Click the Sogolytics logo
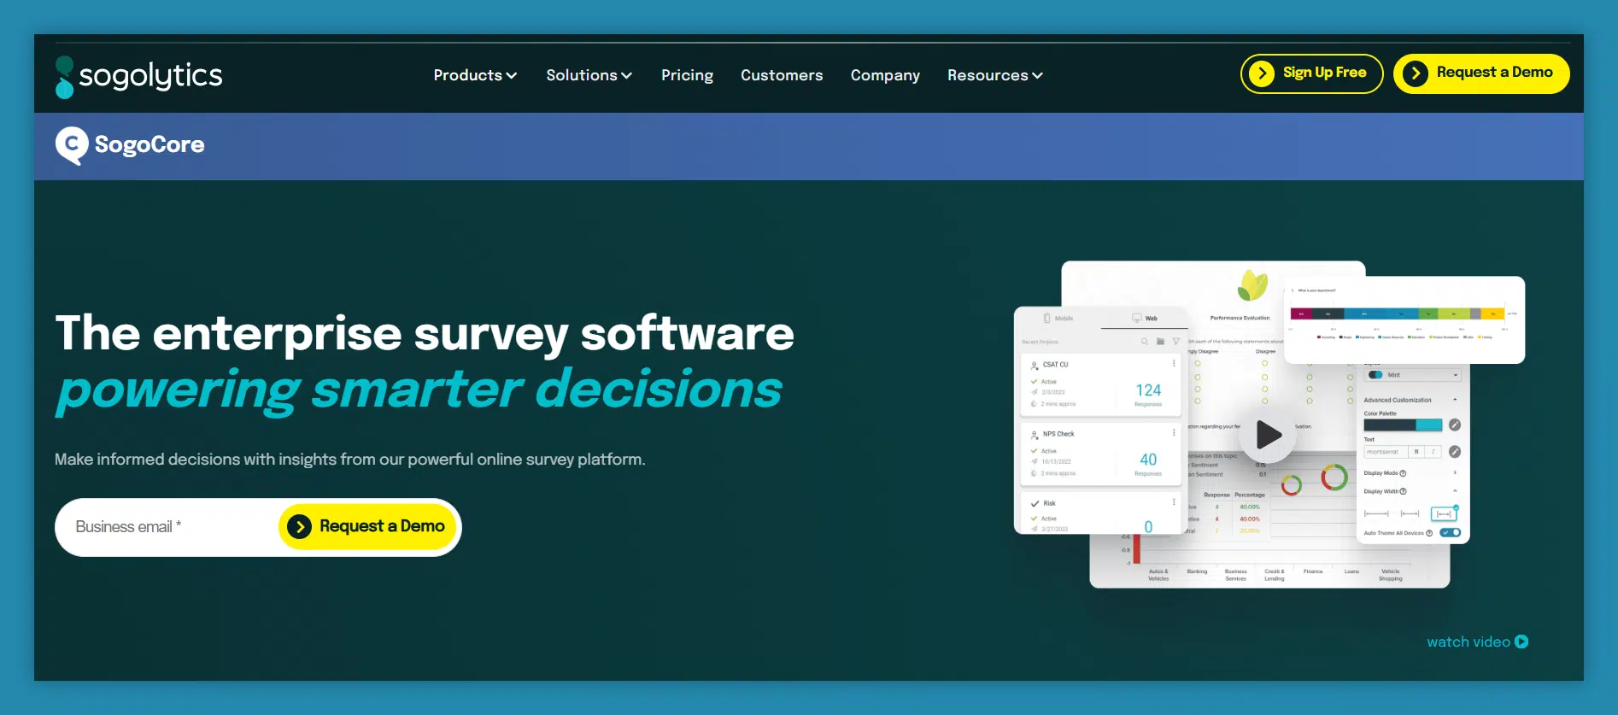This screenshot has width=1618, height=715. point(138,76)
